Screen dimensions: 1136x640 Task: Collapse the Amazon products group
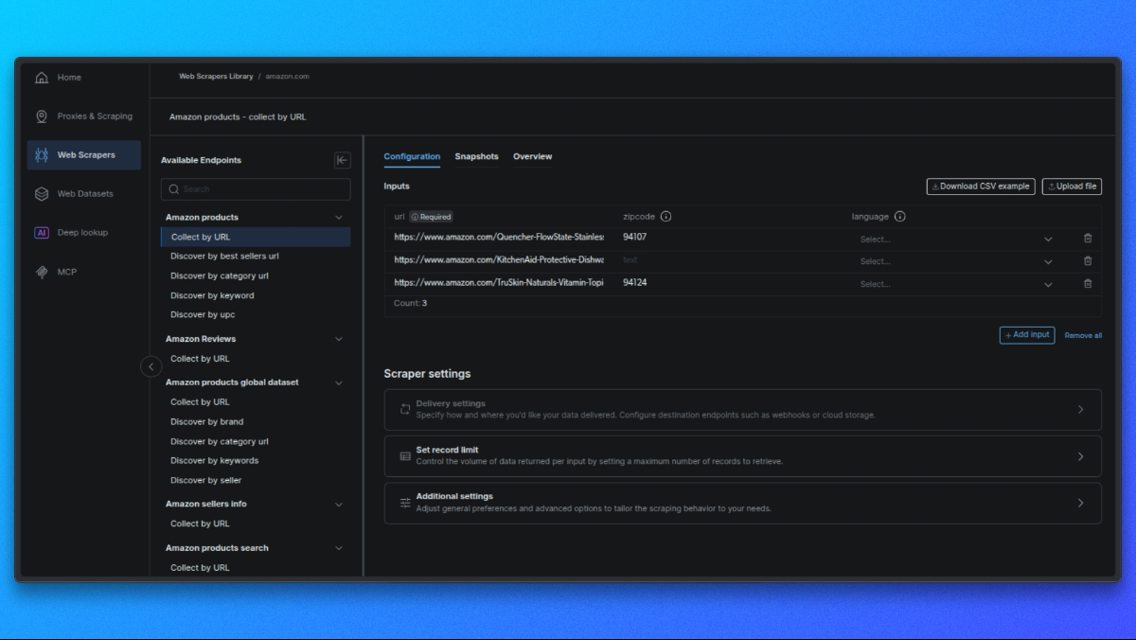tap(339, 218)
